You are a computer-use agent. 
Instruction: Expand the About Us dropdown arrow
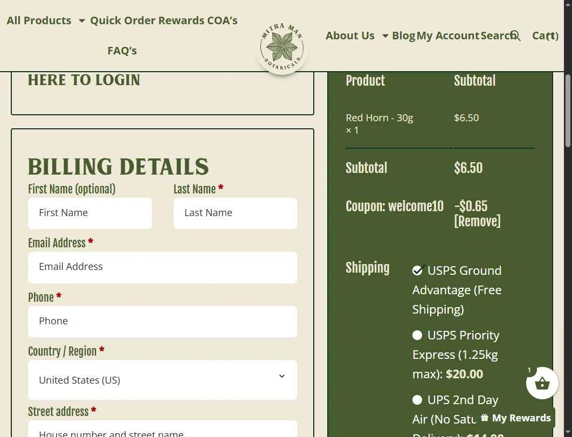pyautogui.click(x=385, y=36)
